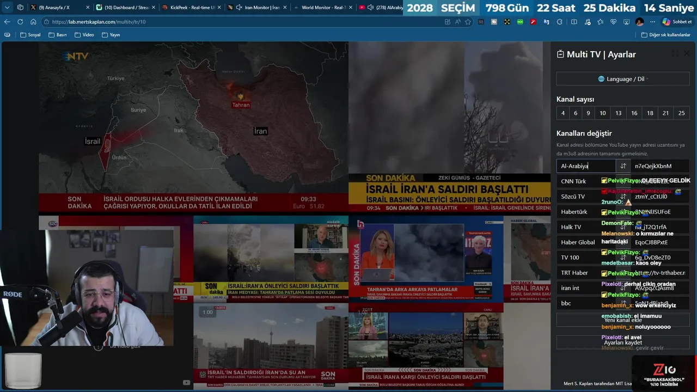Close the KickPeek tab
The height and width of the screenshot is (392, 697).
pos(219,8)
